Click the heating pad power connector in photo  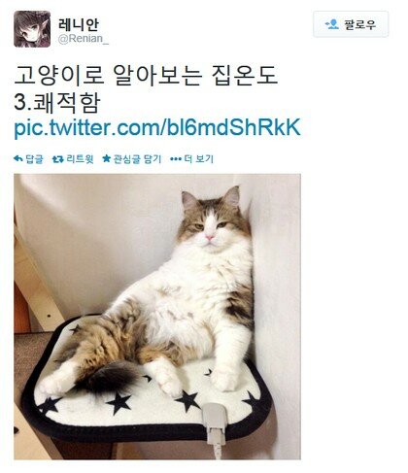coord(215,424)
